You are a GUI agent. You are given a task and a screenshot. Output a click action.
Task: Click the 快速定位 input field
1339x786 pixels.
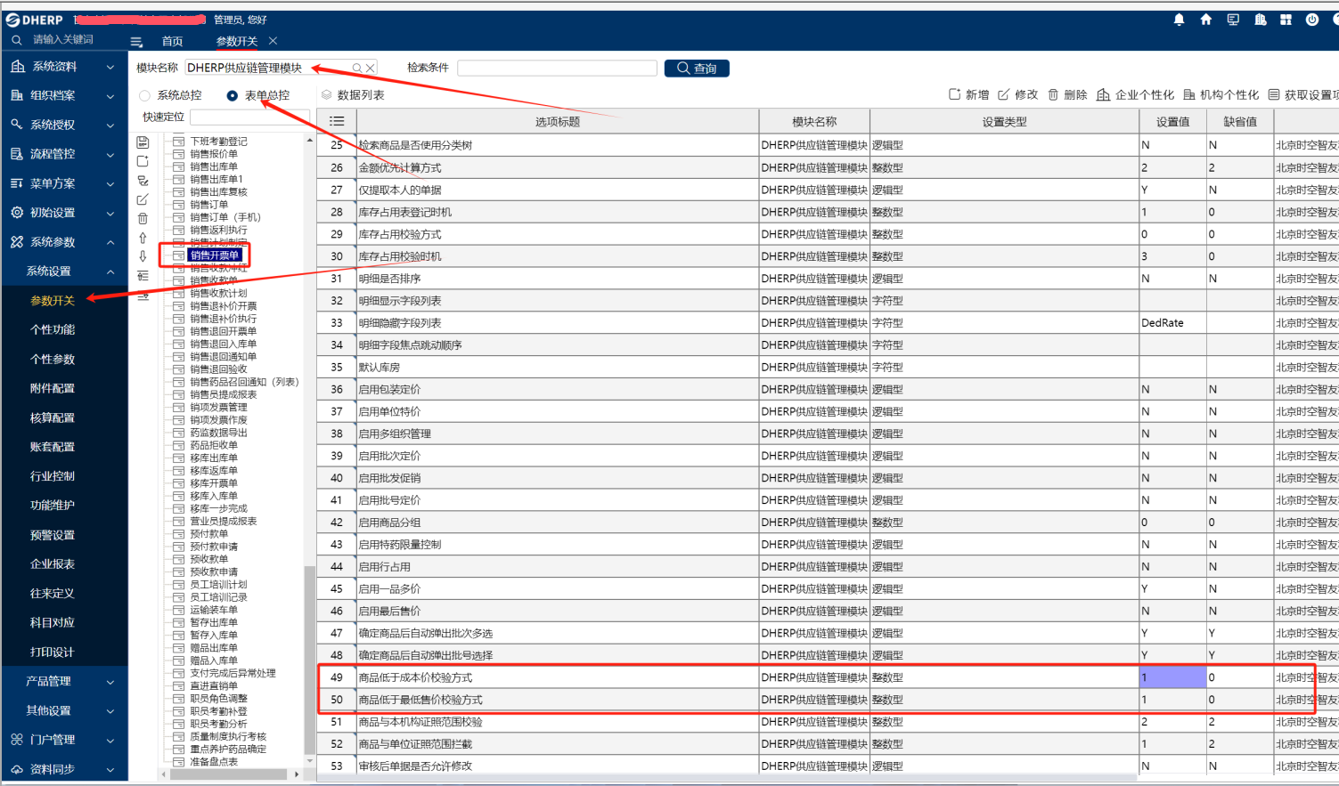[x=249, y=117]
